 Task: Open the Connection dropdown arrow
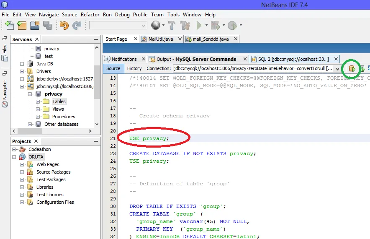(338, 69)
